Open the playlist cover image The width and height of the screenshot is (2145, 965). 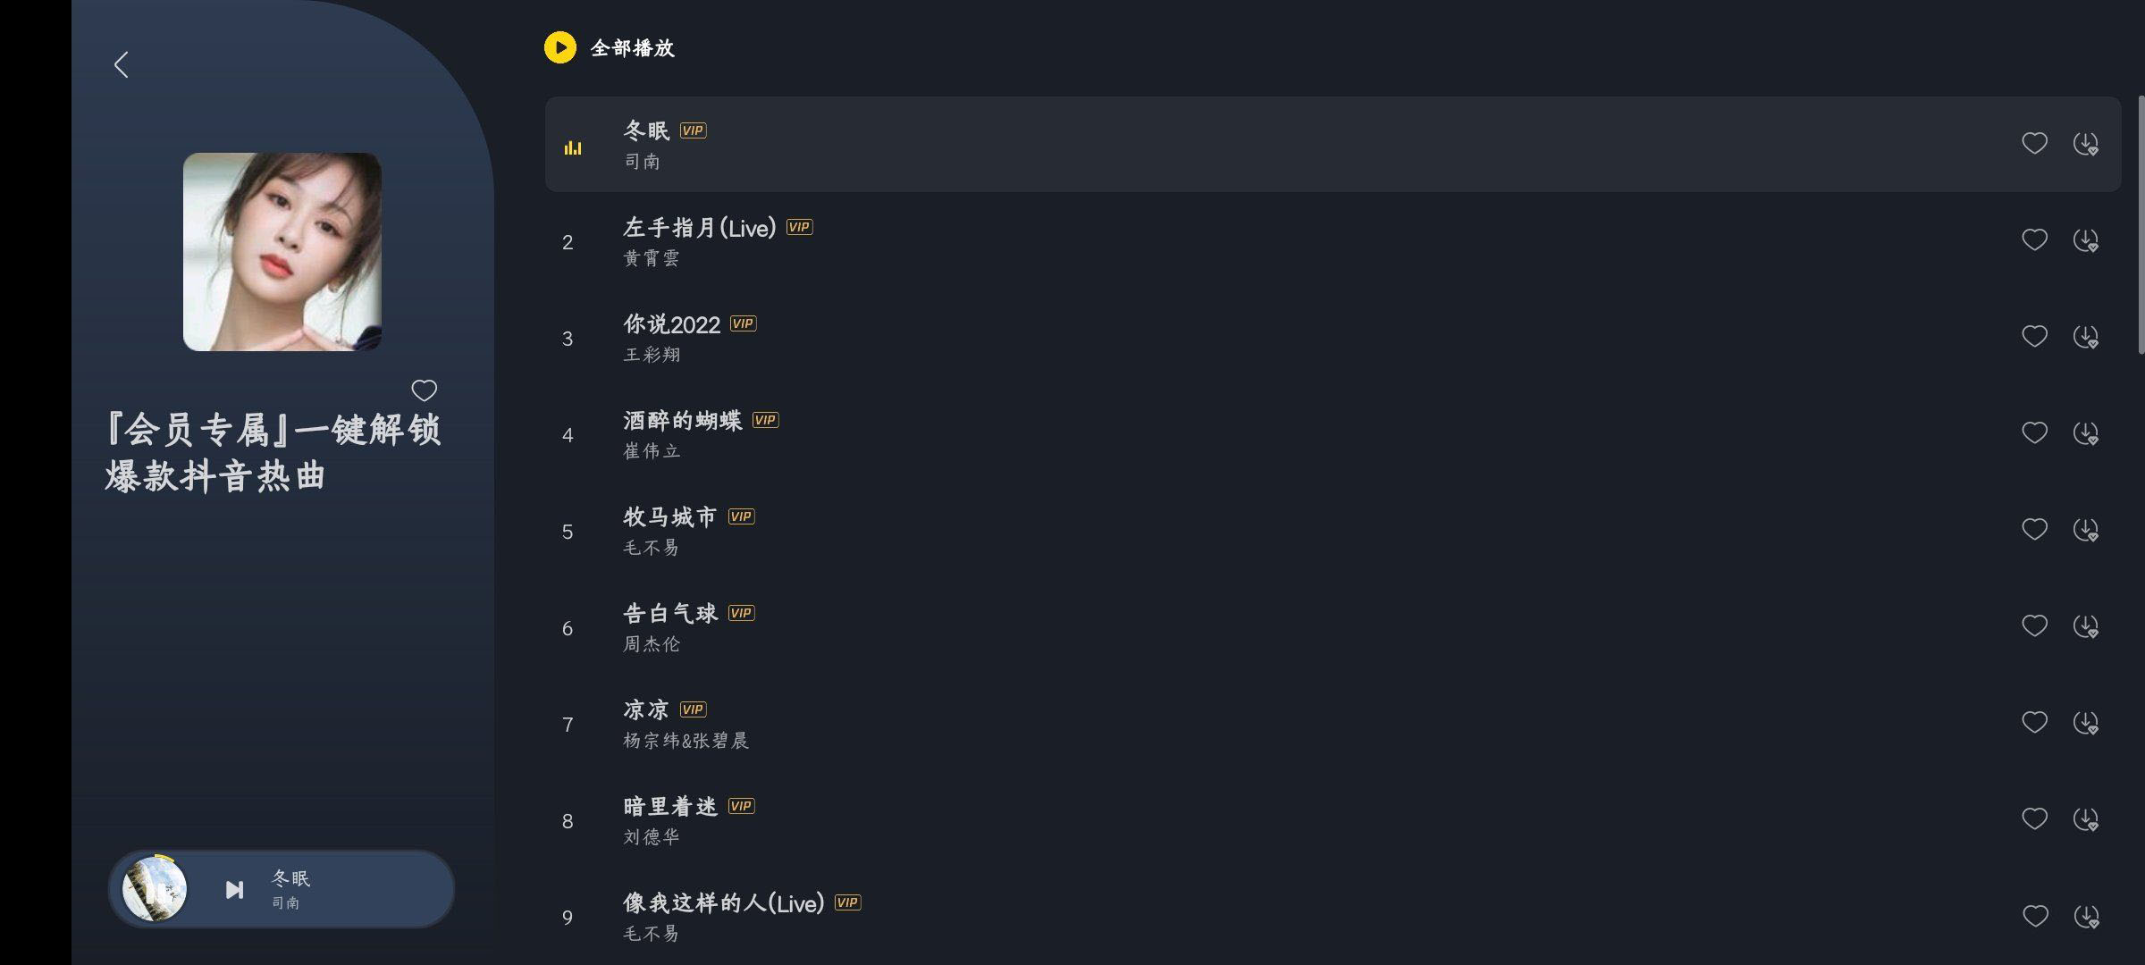pos(282,252)
